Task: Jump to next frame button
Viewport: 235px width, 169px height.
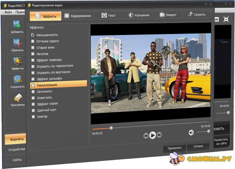Action: pyautogui.click(x=159, y=135)
